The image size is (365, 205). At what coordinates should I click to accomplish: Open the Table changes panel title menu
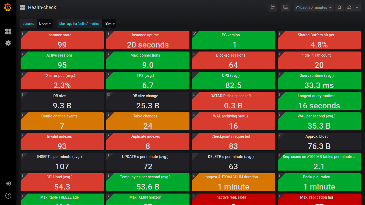click(145, 116)
